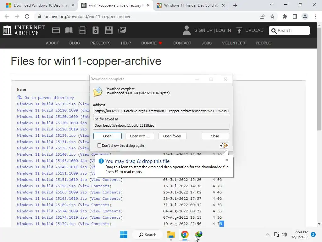The height and width of the screenshot is (242, 322).
Task: Bookmark this page with the star icon
Action: (x=272, y=16)
